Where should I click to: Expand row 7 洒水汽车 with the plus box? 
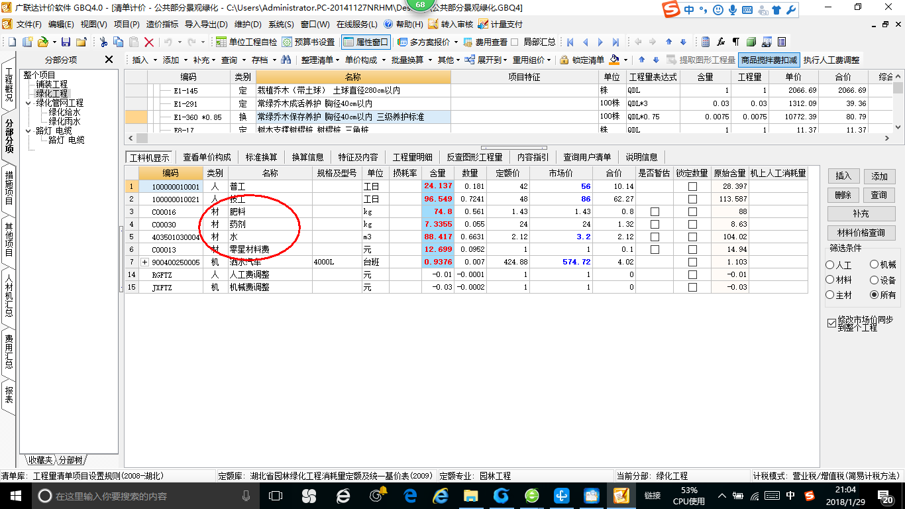tap(145, 262)
